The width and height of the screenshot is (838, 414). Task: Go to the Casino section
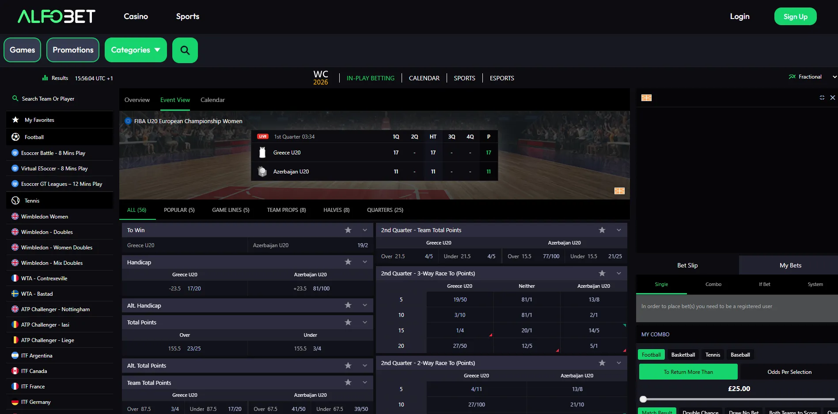click(136, 16)
